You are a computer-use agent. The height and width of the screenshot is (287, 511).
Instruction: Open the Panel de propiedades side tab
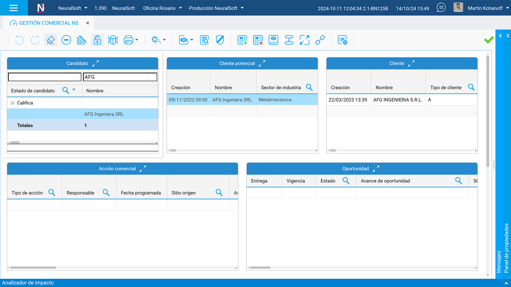(x=506, y=248)
